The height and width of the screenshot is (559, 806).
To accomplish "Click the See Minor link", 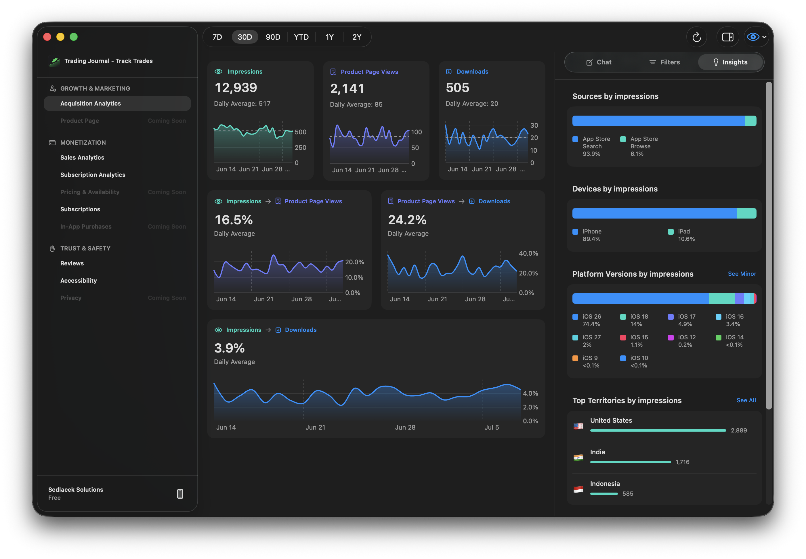I will [742, 274].
